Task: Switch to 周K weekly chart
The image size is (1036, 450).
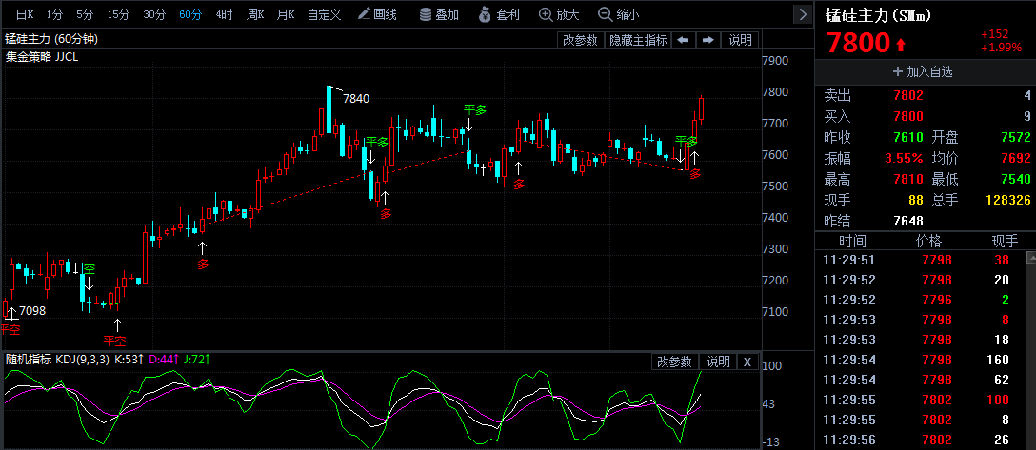Action: (x=256, y=14)
